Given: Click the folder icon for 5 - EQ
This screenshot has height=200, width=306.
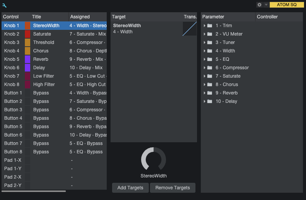Looking at the screenshot, I should coord(210,59).
